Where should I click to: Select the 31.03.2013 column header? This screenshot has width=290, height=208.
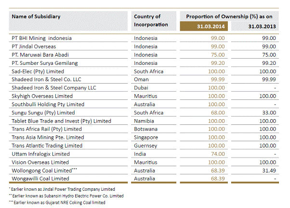point(261,26)
